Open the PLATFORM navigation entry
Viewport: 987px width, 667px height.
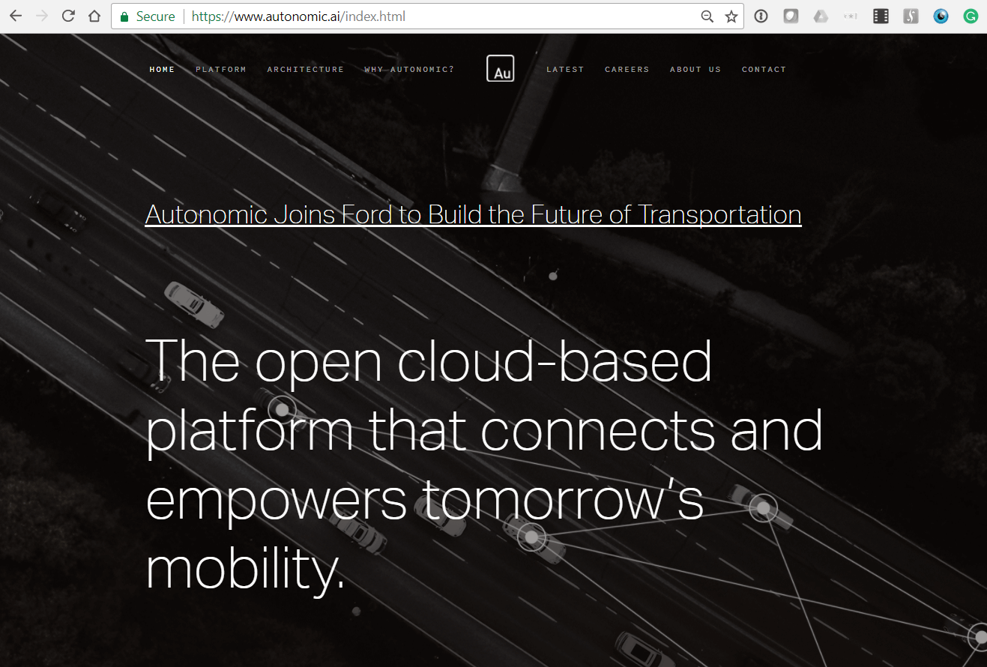click(221, 69)
